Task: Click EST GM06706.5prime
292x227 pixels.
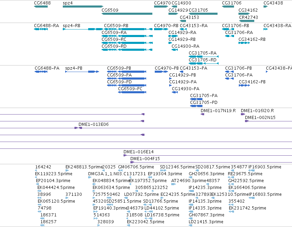Action: click(x=120, y=170)
